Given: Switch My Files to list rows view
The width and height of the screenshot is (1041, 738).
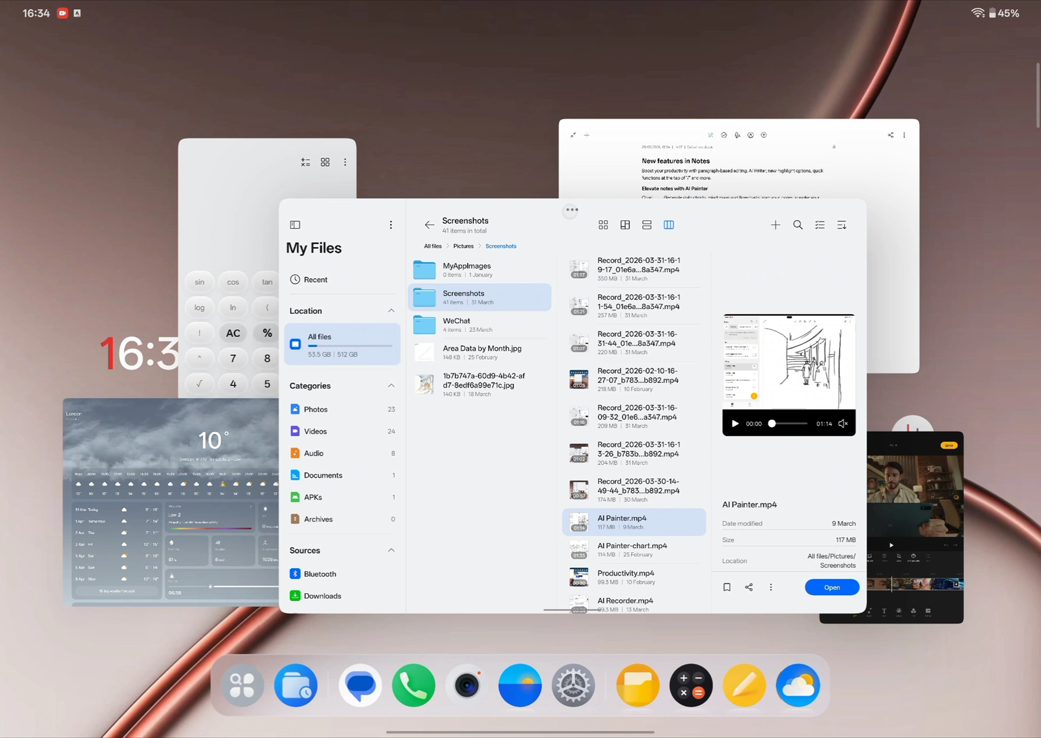Looking at the screenshot, I should 646,225.
